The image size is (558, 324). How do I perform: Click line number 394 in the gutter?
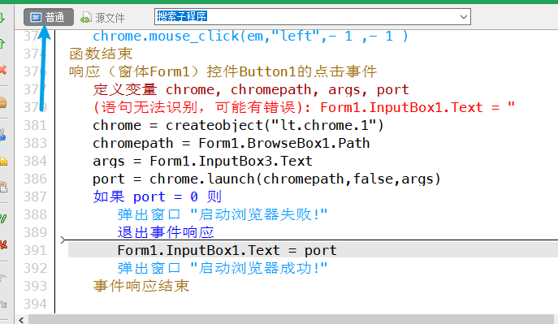(35, 304)
